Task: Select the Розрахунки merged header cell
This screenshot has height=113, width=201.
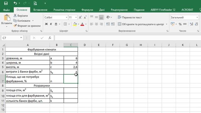Action: tap(42, 85)
